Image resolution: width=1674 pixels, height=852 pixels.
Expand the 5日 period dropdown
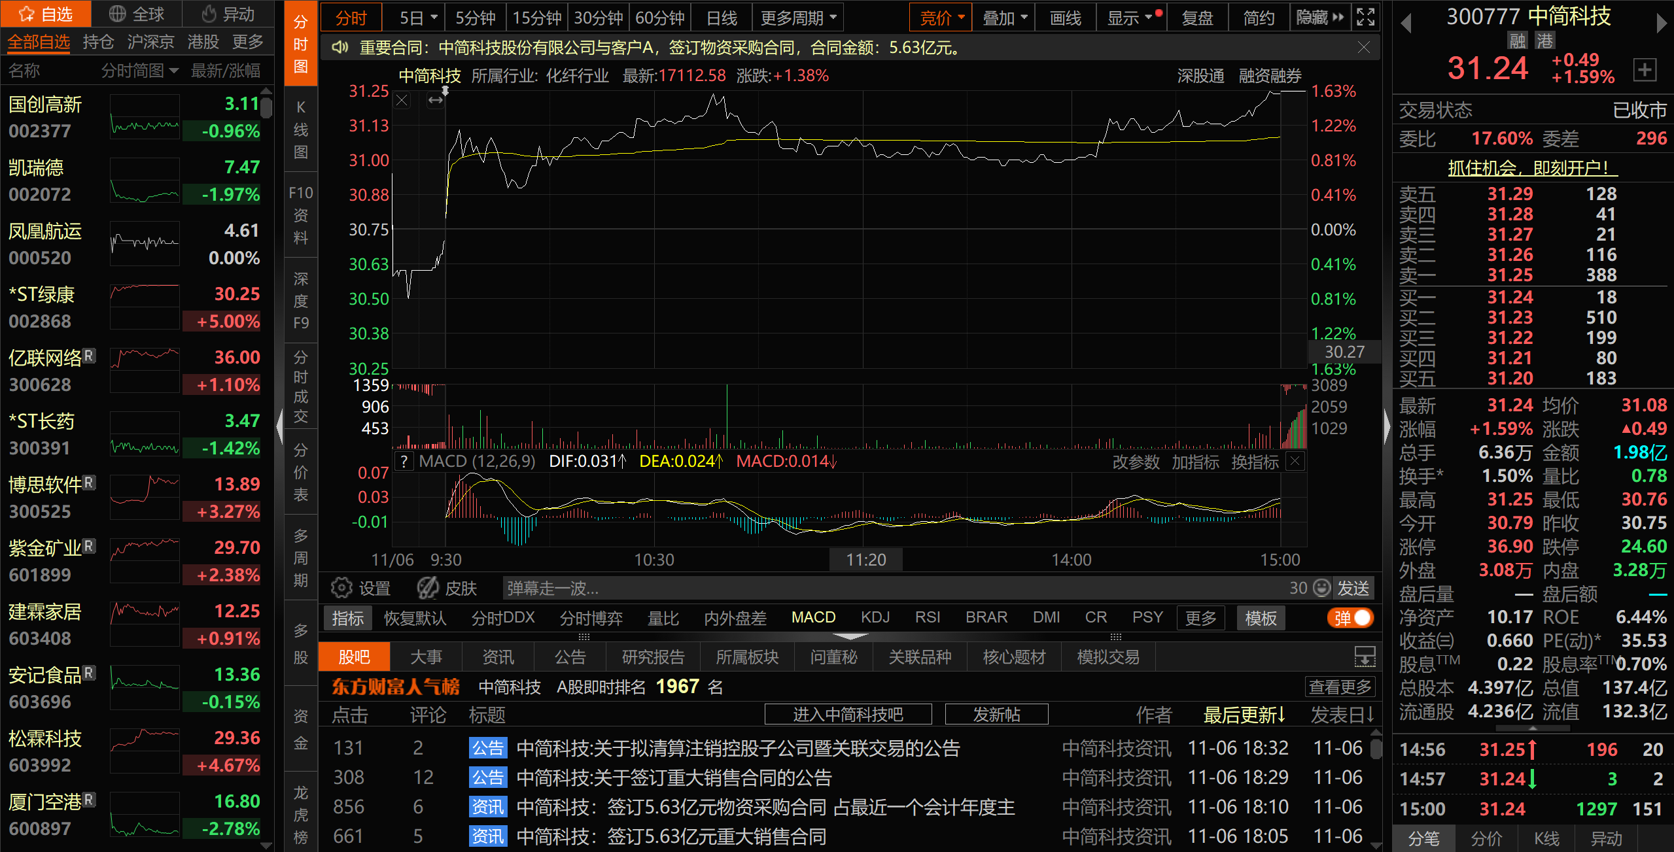417,18
